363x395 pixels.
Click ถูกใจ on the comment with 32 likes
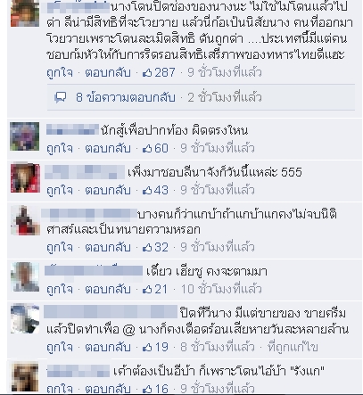pyautogui.click(x=60, y=247)
